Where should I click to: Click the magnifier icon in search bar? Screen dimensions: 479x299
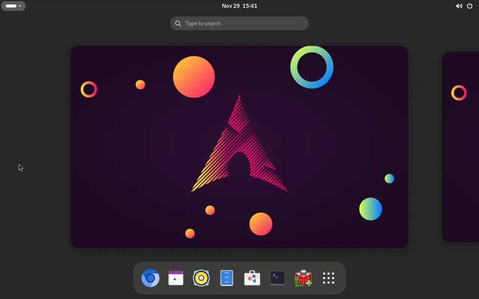click(178, 24)
